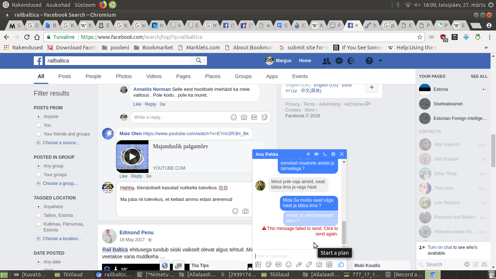Screen dimensions: 496x279
Task: Expand the footer More dropdown
Action: tap(311, 110)
